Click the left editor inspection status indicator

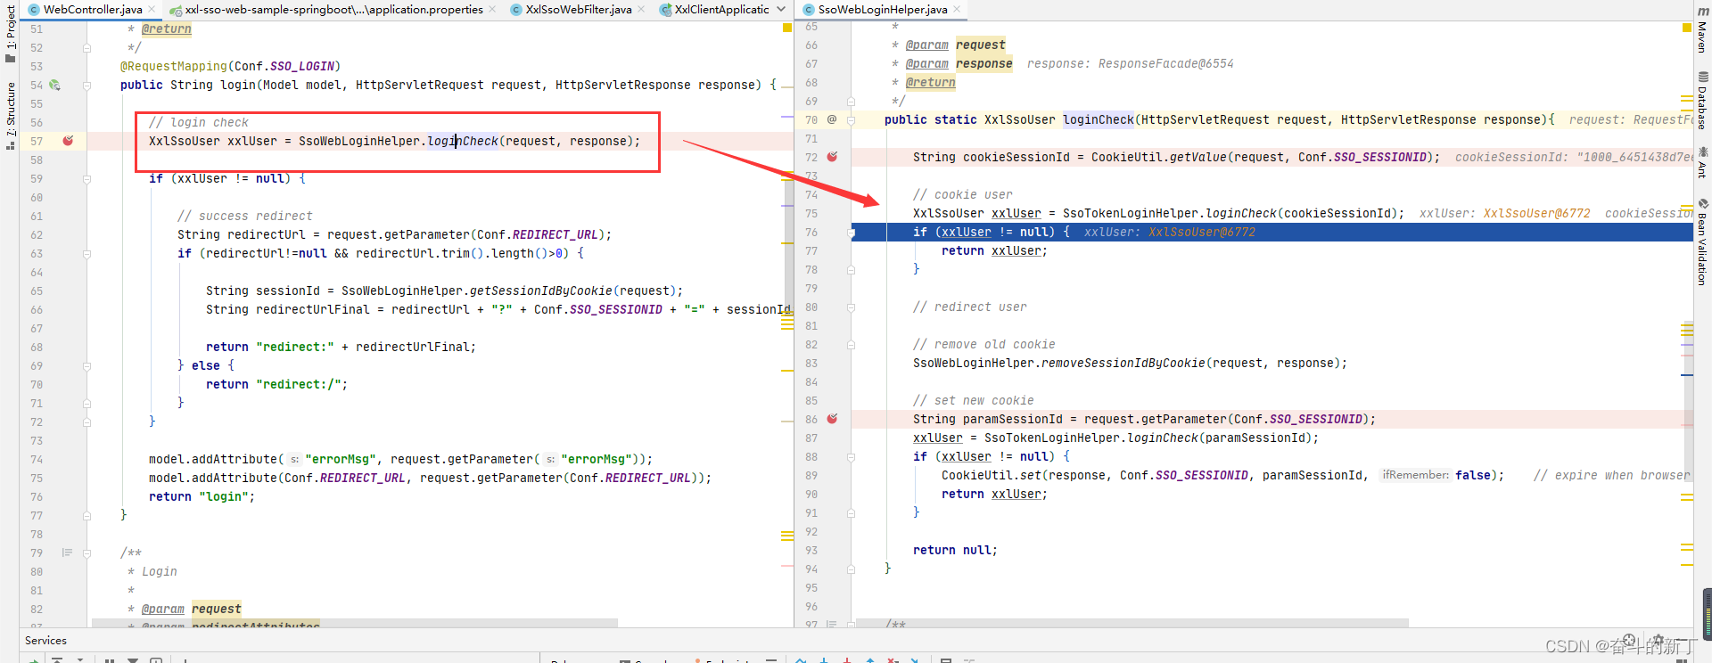pos(787,28)
